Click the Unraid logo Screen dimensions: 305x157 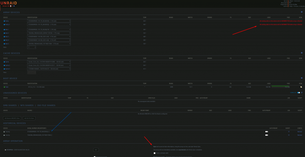coord(8,3)
